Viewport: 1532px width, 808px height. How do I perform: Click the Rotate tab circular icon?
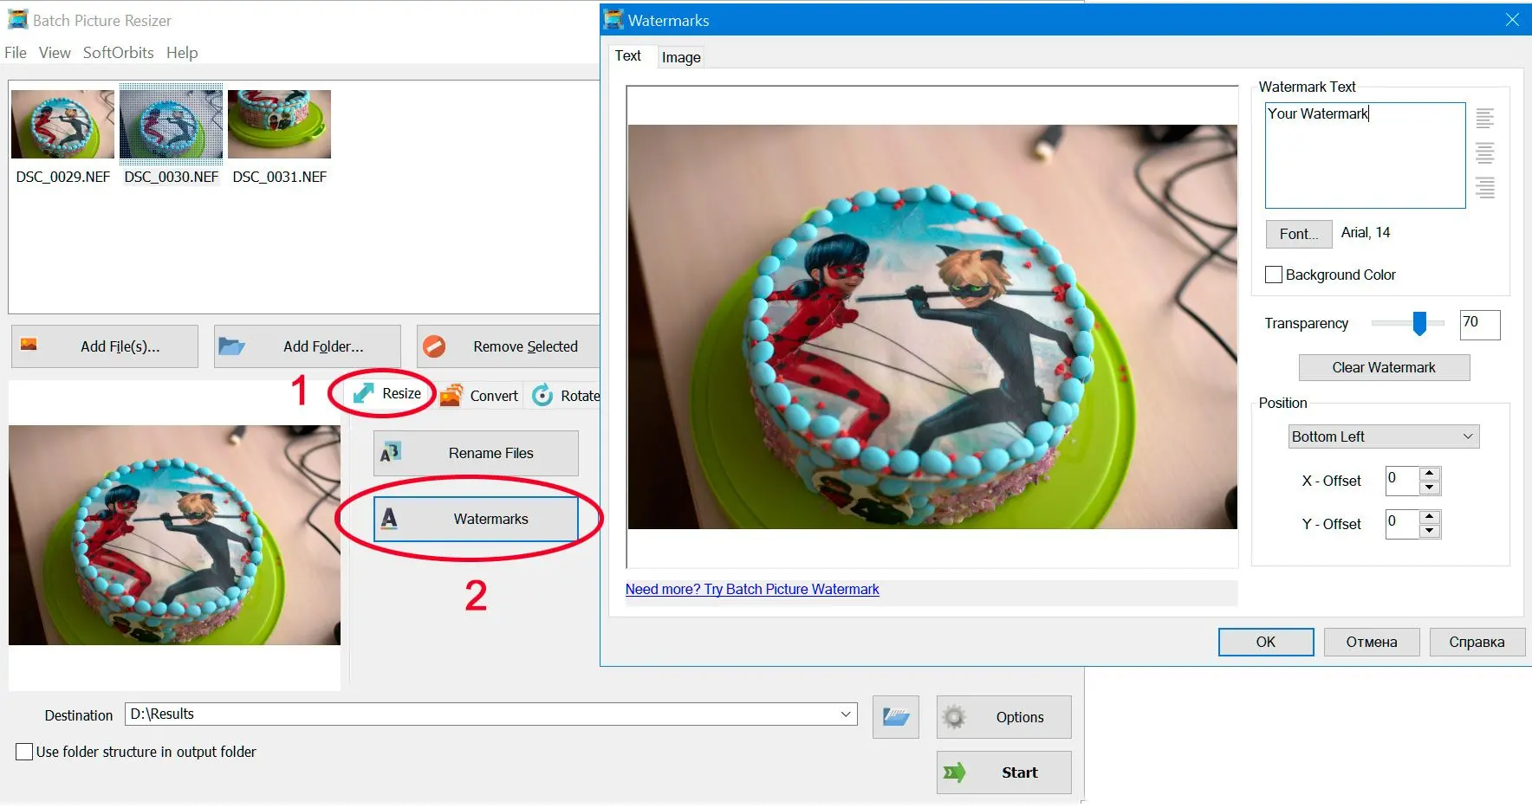542,396
